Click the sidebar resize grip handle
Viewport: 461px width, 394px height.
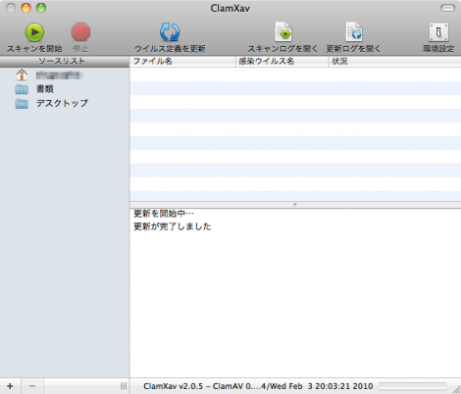tap(124, 386)
